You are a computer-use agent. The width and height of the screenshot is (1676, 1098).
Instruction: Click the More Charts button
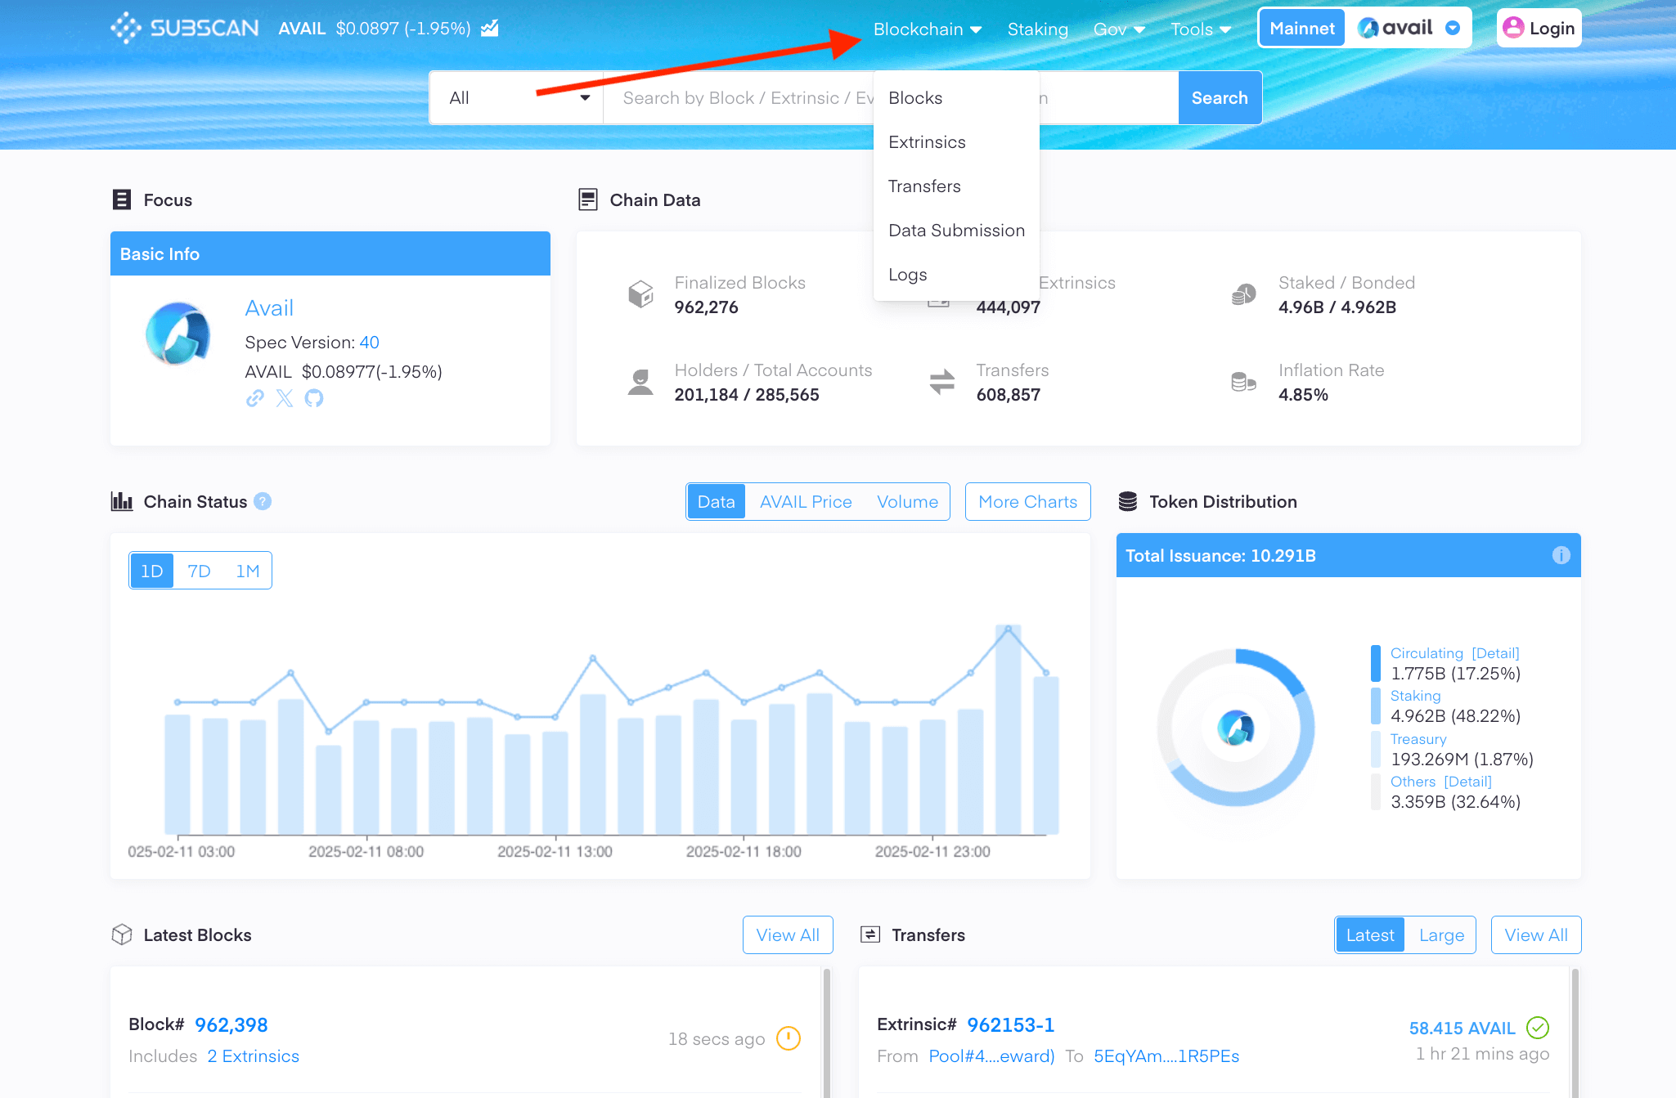[1027, 501]
